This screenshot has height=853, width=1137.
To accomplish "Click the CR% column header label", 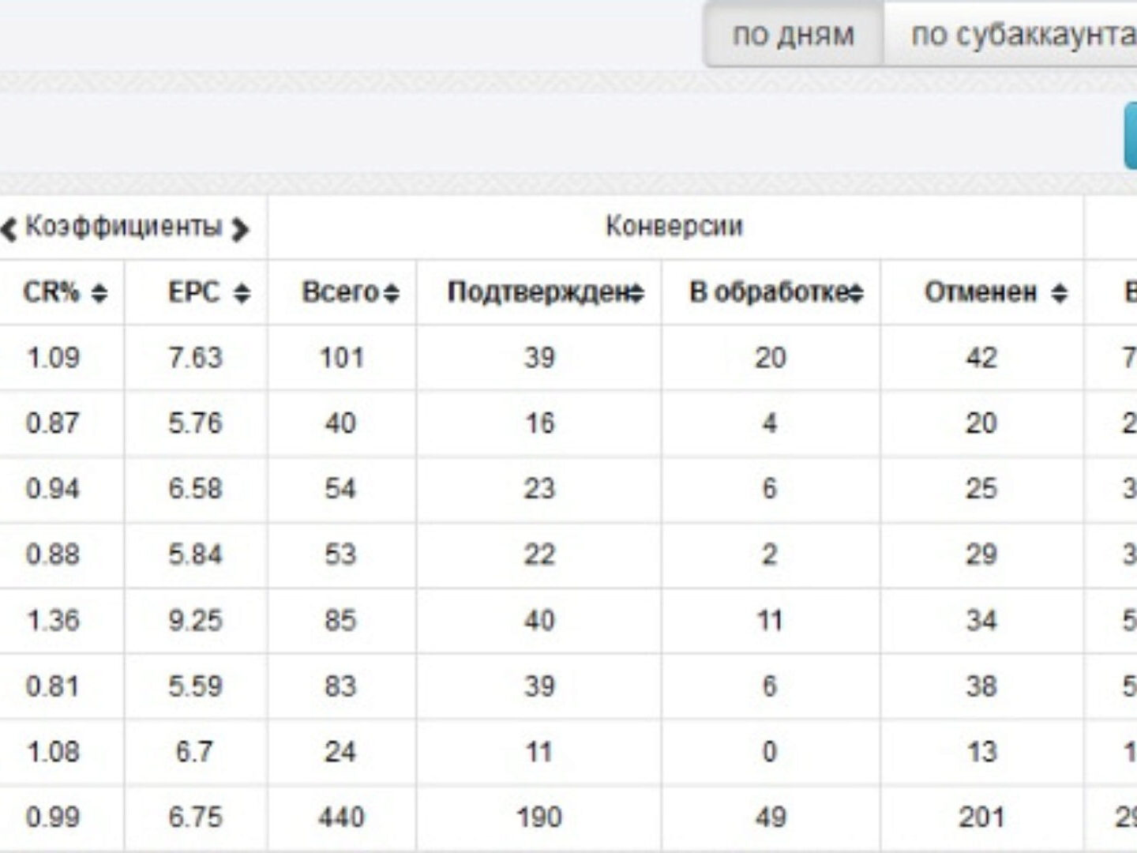I will [x=52, y=293].
